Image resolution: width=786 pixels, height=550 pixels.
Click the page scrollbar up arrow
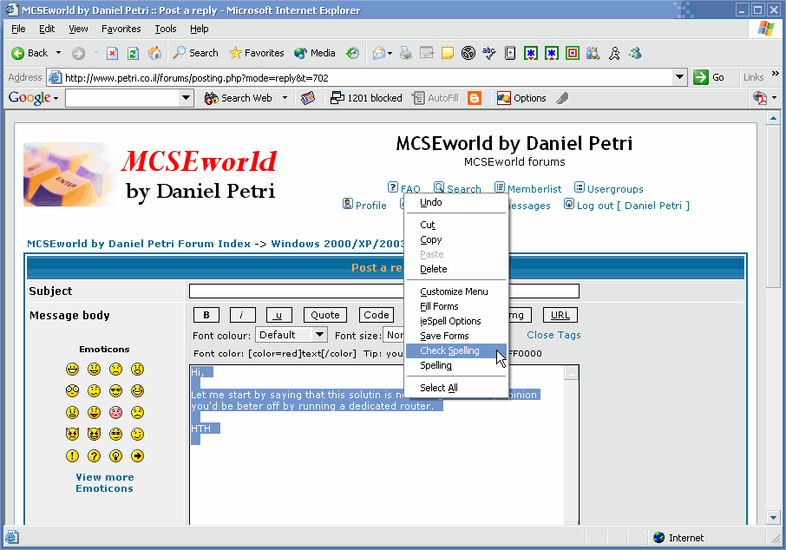pos(773,118)
